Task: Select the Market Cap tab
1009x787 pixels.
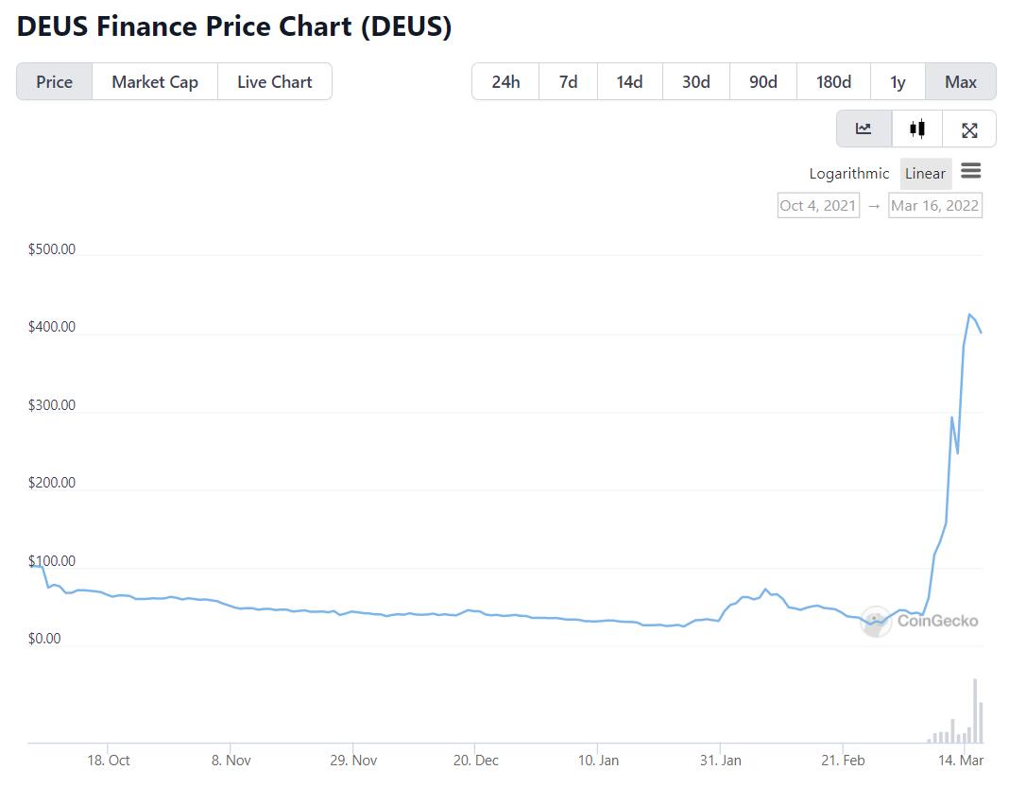Action: (154, 82)
